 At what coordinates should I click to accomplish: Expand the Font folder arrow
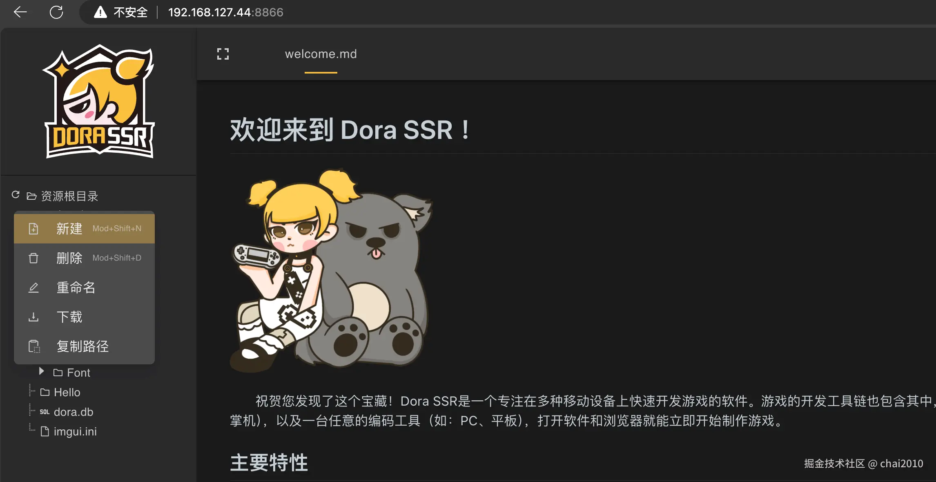(x=41, y=371)
